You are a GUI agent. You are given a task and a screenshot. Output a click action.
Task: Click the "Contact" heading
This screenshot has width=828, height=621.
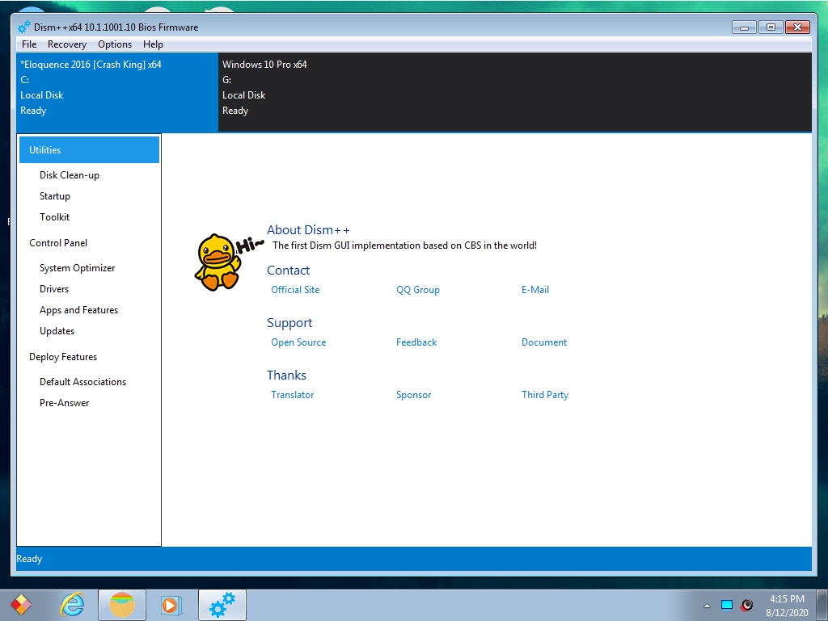pos(288,270)
